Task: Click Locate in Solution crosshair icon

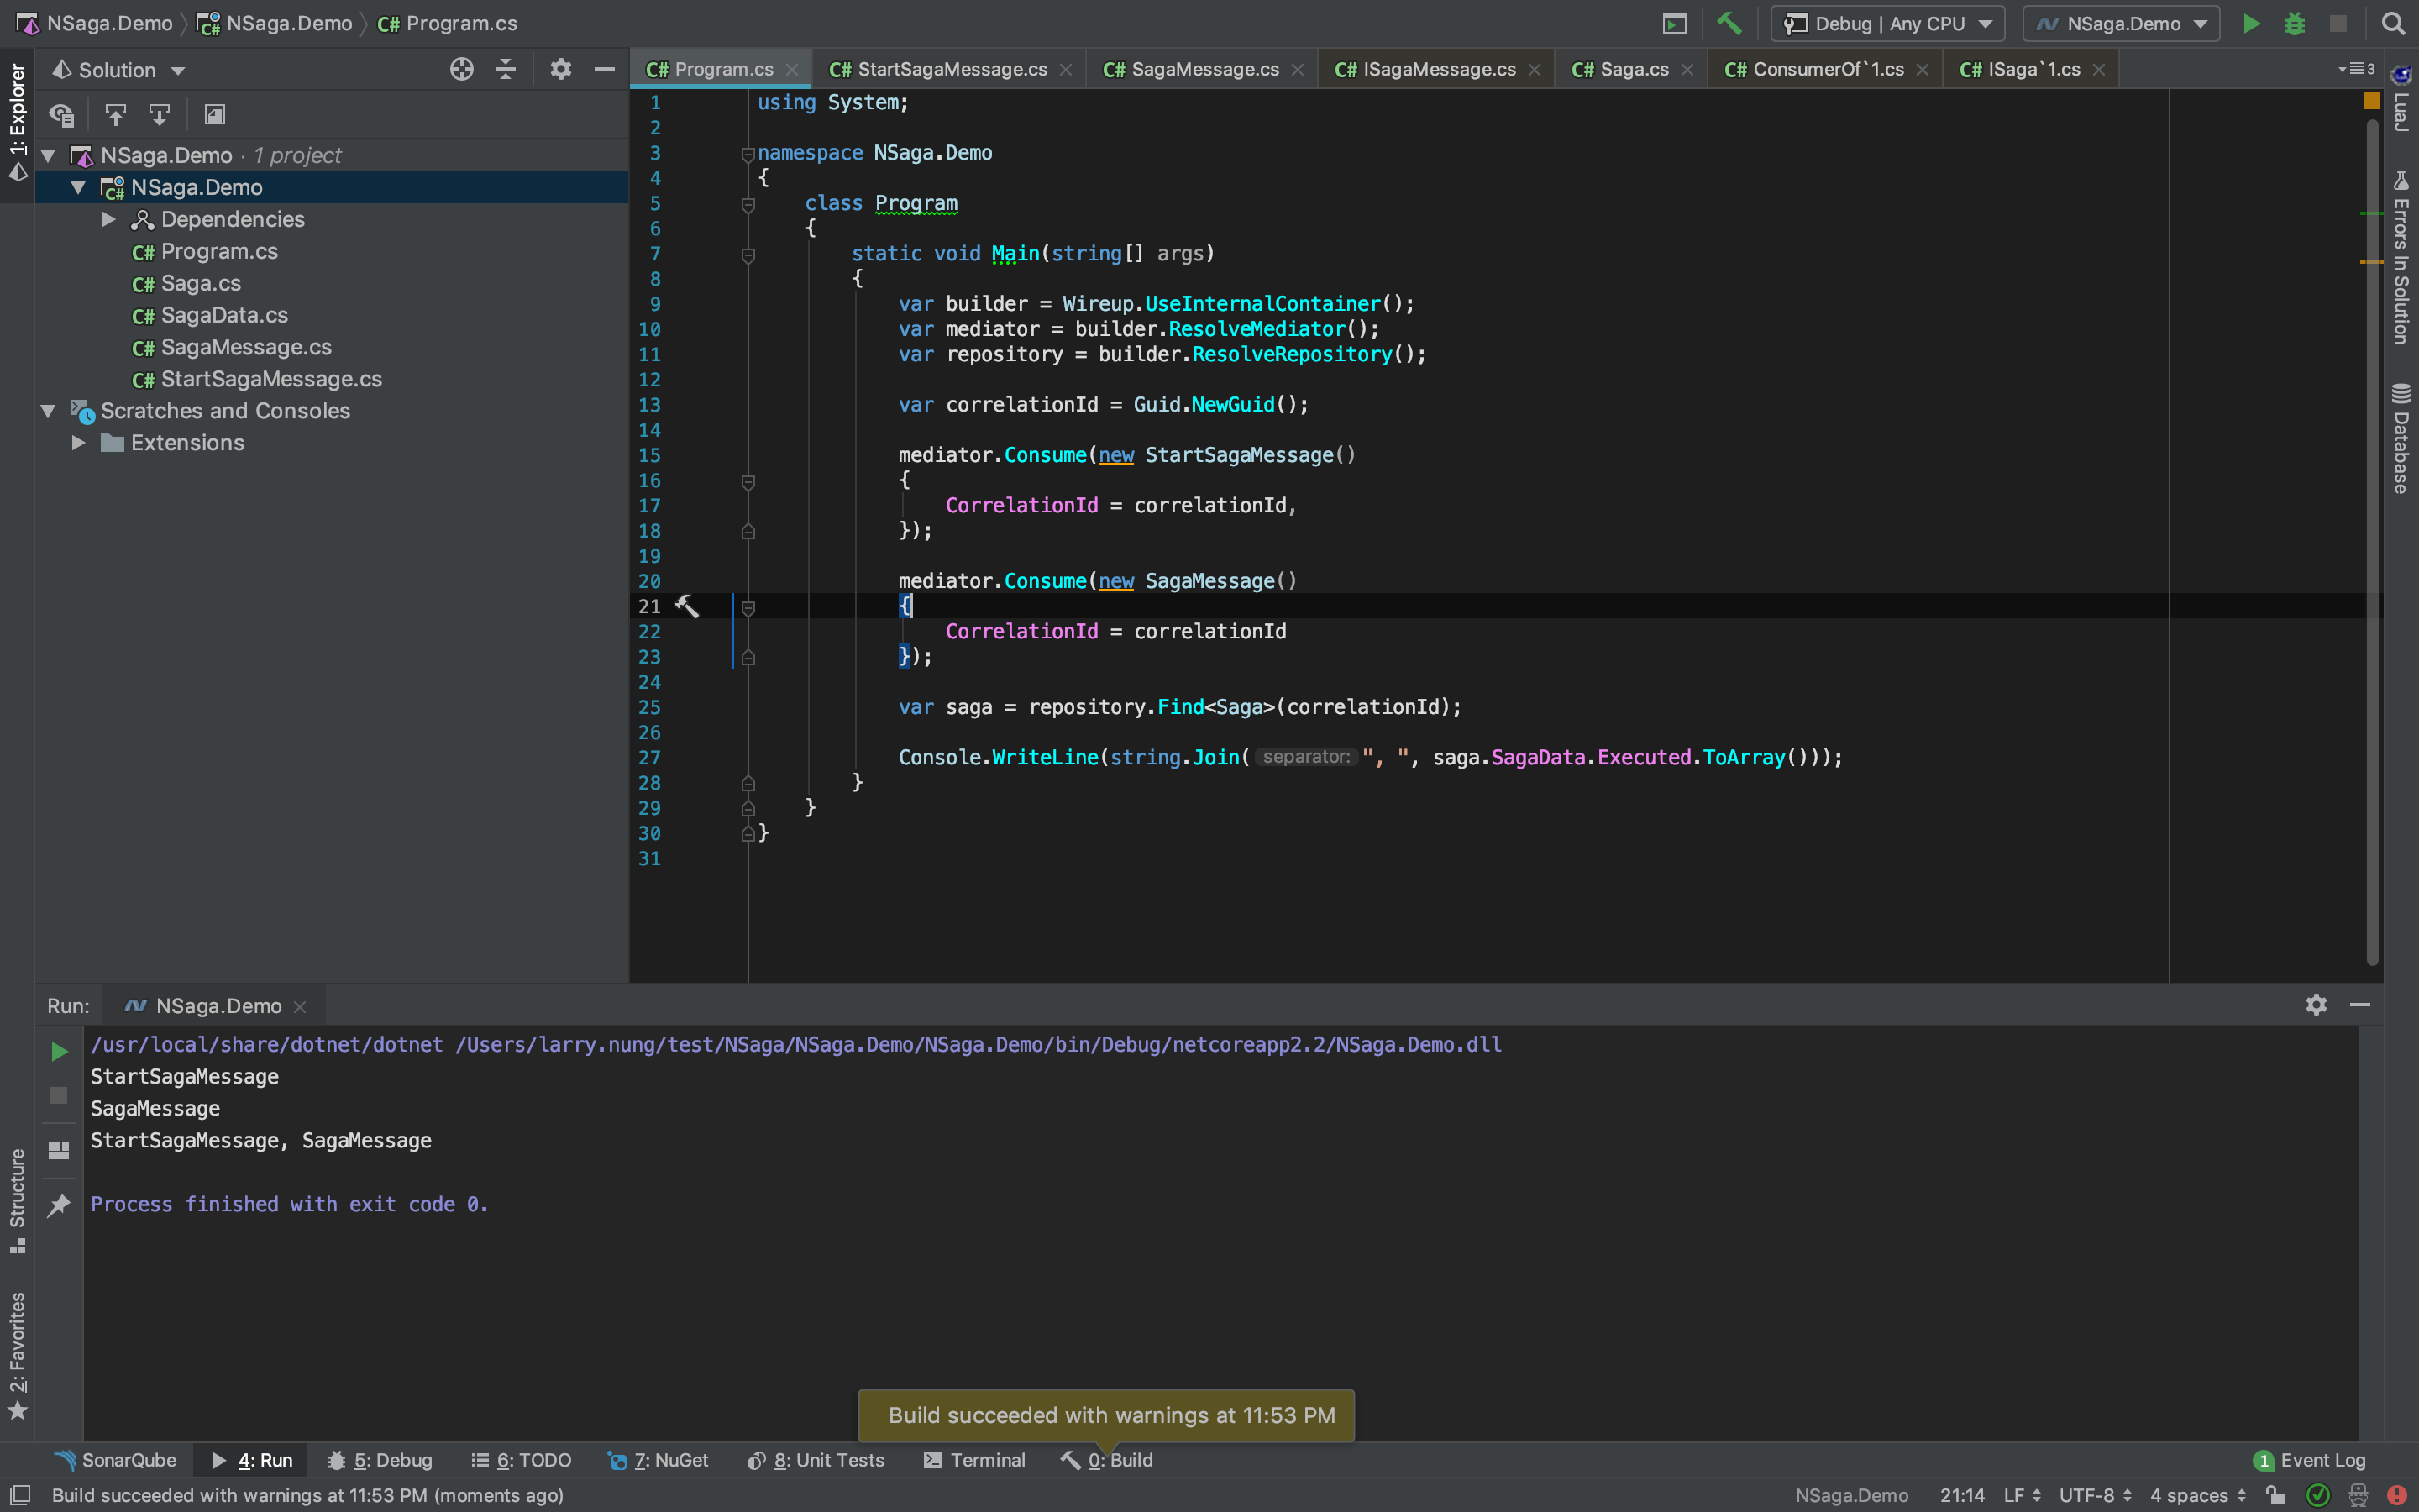Action: pyautogui.click(x=461, y=69)
